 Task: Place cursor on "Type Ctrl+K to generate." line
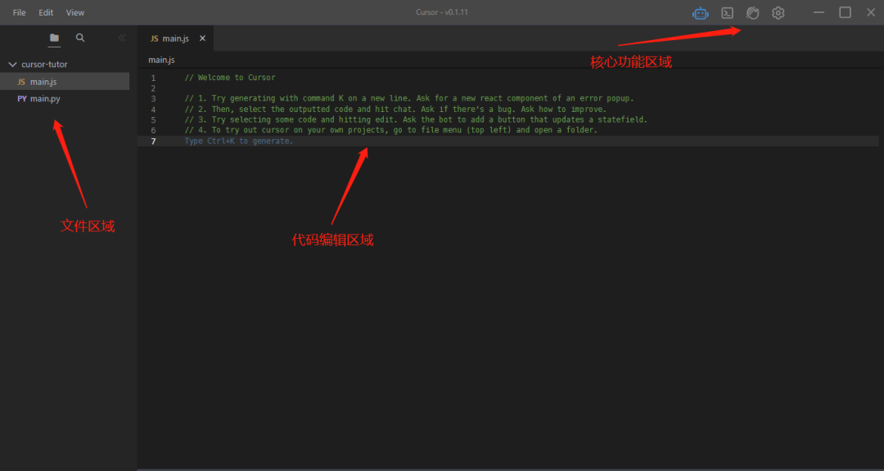tap(507, 141)
